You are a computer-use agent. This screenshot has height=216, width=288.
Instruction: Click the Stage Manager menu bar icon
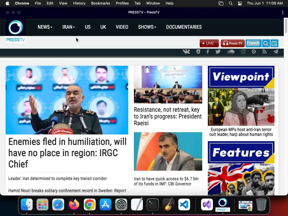click(221, 3)
